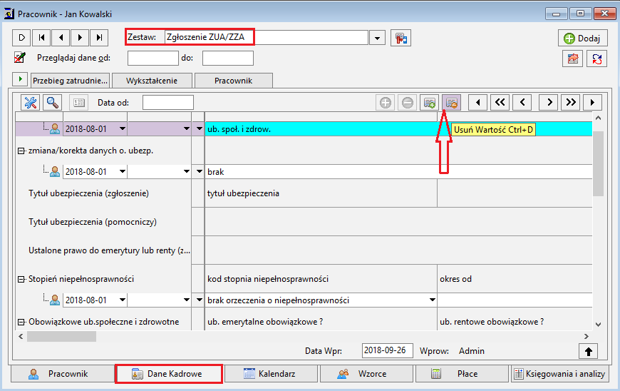Open the Kalendarz tab
The width and height of the screenshot is (620, 391).
(x=271, y=374)
